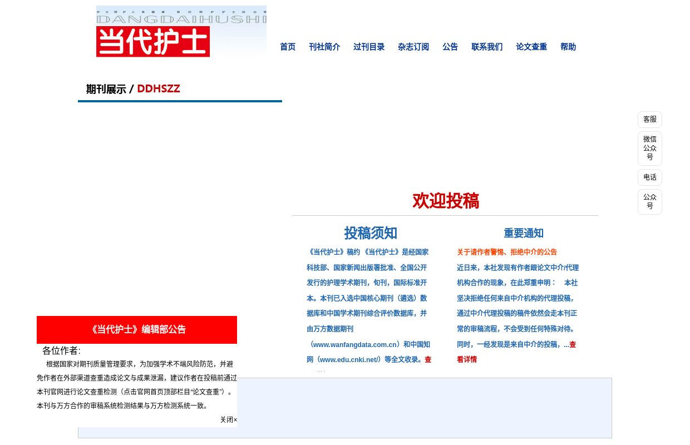Click the 欢迎投稿 heading
This screenshot has width=690, height=445.
[x=445, y=201]
